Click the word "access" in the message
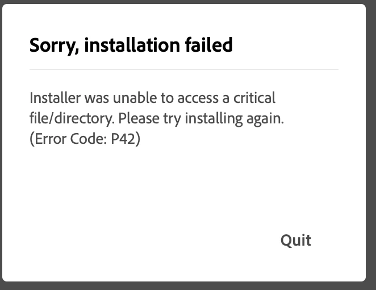 coord(198,98)
